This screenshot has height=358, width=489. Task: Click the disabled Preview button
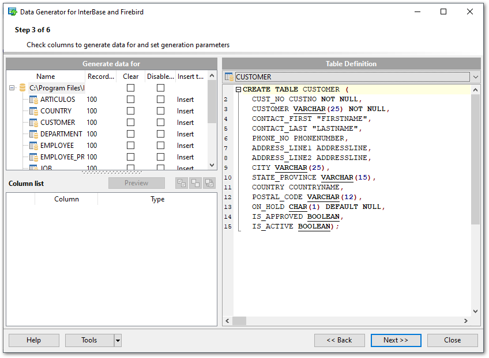pyautogui.click(x=137, y=183)
